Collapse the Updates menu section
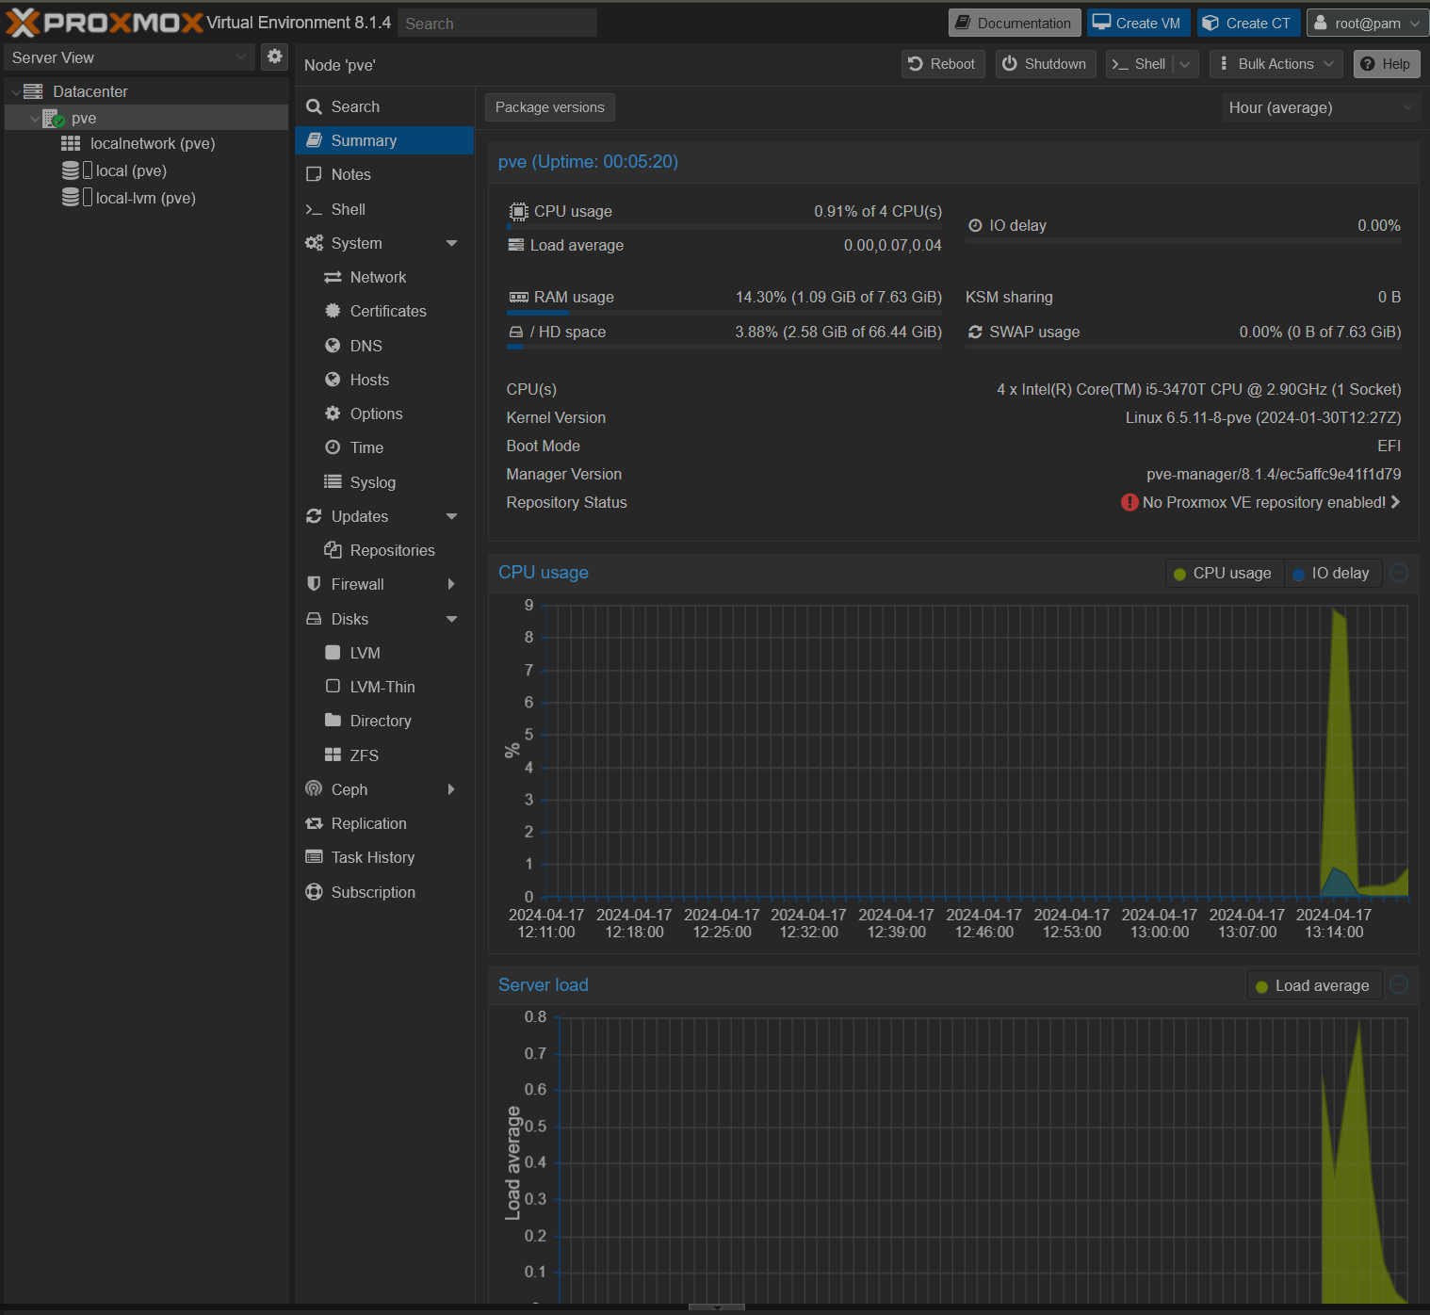The image size is (1430, 1315). click(451, 516)
